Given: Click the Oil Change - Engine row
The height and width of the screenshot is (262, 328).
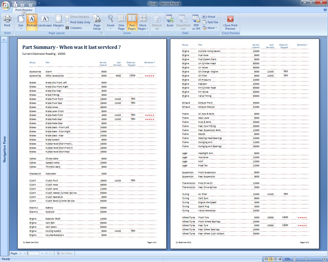Looking at the screenshot, I should 245,72.
